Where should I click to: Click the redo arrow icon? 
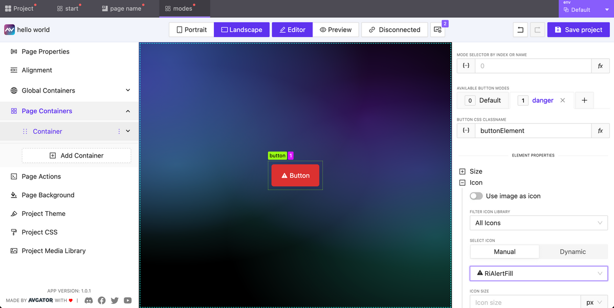tap(537, 30)
